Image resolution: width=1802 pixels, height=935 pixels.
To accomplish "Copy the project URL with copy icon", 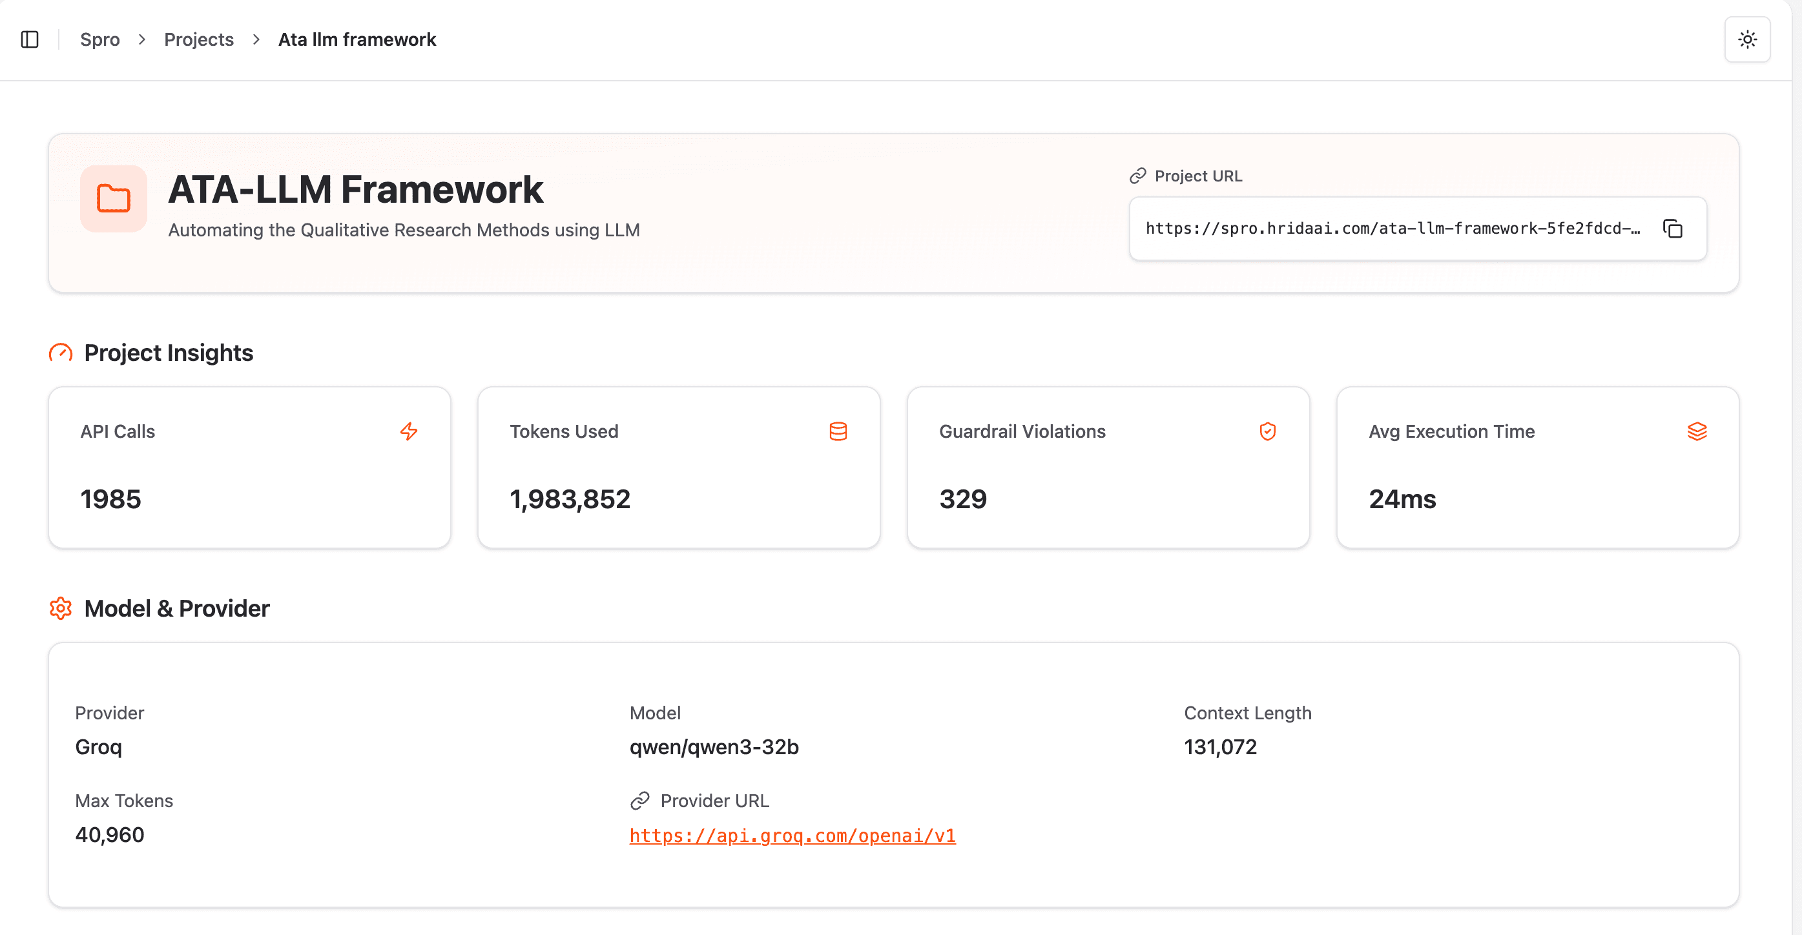I will pos(1672,229).
